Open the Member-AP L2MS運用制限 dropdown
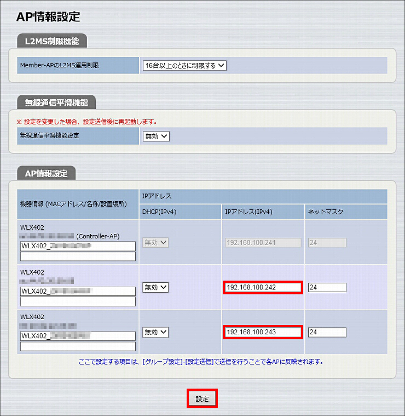This screenshot has width=405, height=416. (184, 66)
